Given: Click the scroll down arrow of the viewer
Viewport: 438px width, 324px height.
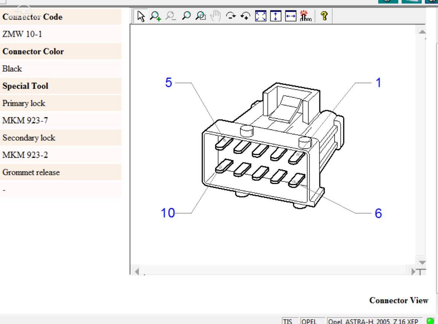Looking at the screenshot, I should point(422,262).
